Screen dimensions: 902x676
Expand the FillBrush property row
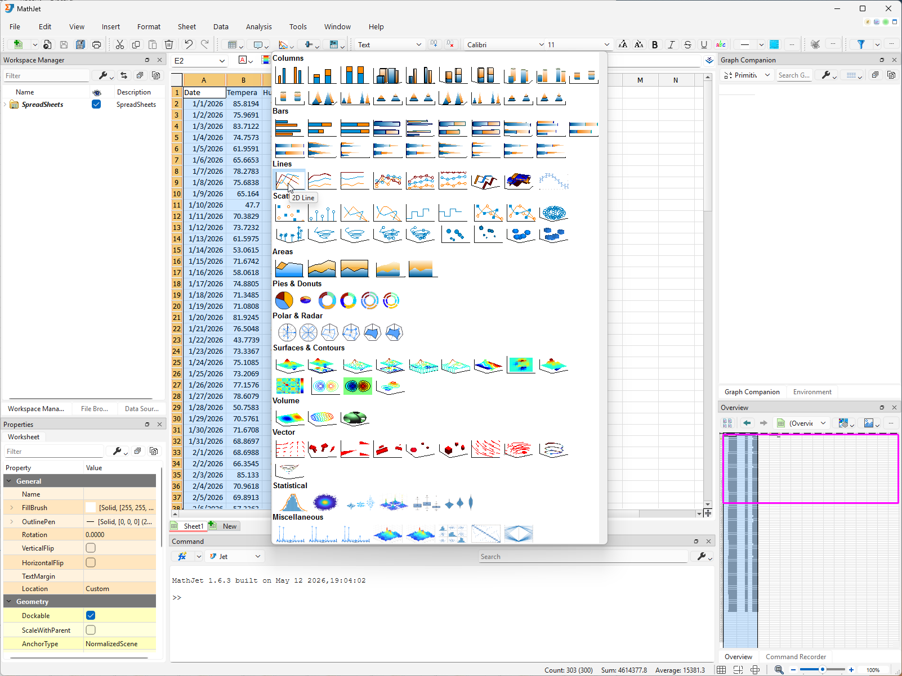[12, 507]
